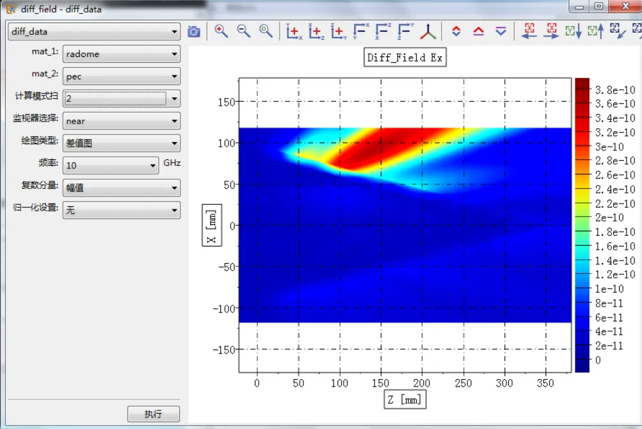The height and width of the screenshot is (429, 642).
Task: Click the zoom-to-fit magnifier icon
Action: click(x=266, y=31)
